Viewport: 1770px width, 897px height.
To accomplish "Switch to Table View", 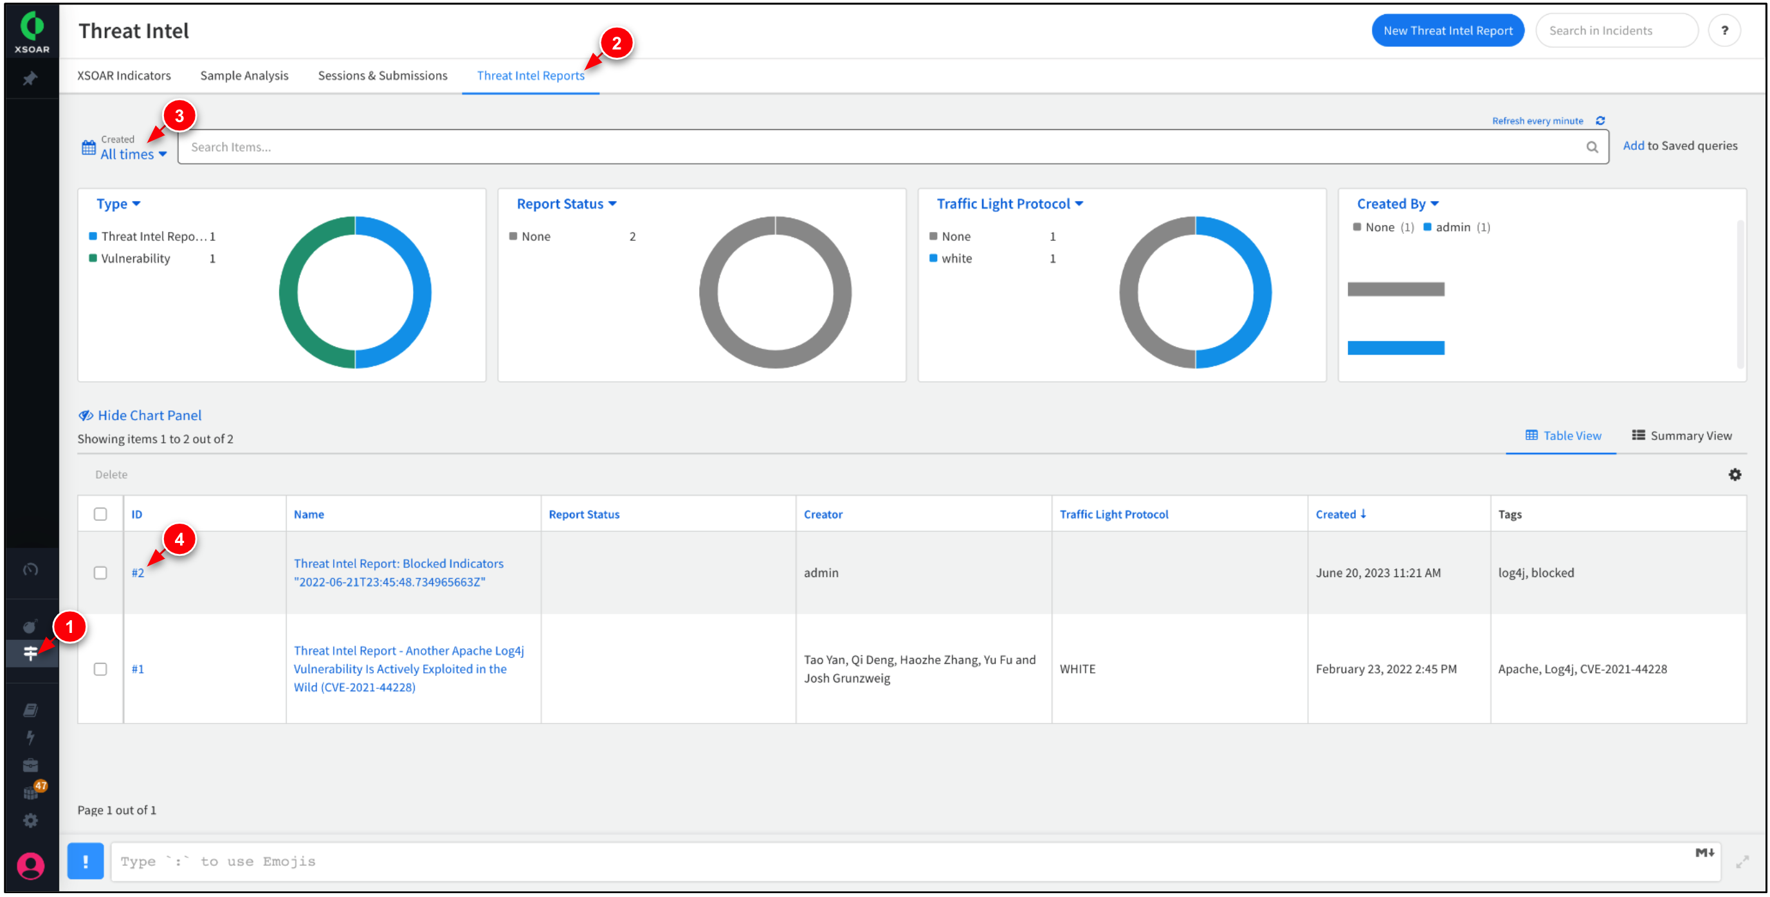I will point(1562,436).
